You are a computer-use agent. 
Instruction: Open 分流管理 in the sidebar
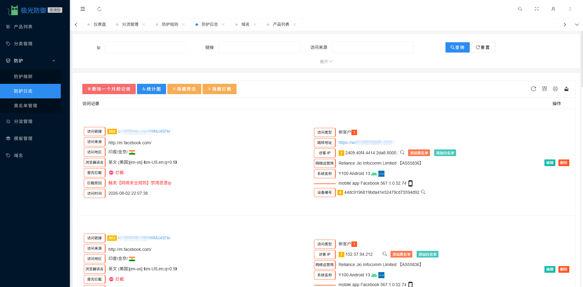(30, 121)
